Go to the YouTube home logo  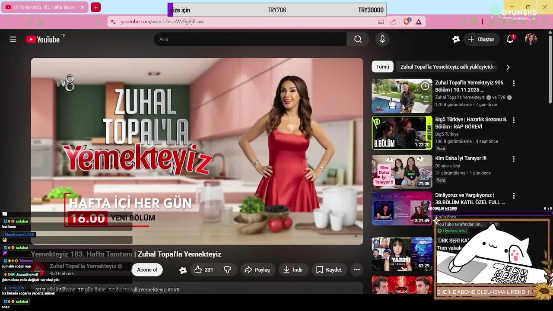click(x=42, y=39)
